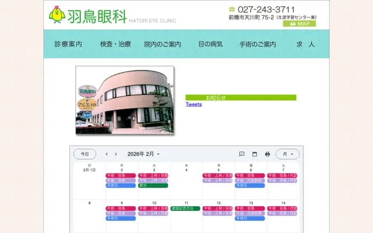Expand the 2026年 2月 month dropdown
The image size is (373, 233).
pos(143,154)
